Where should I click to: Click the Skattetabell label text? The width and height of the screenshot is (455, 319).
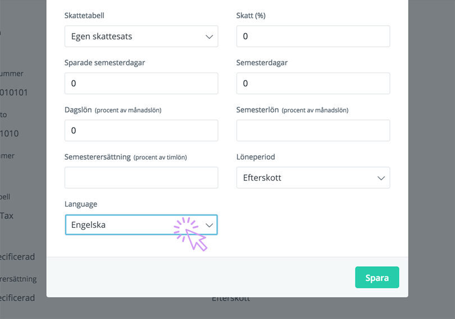pos(84,15)
